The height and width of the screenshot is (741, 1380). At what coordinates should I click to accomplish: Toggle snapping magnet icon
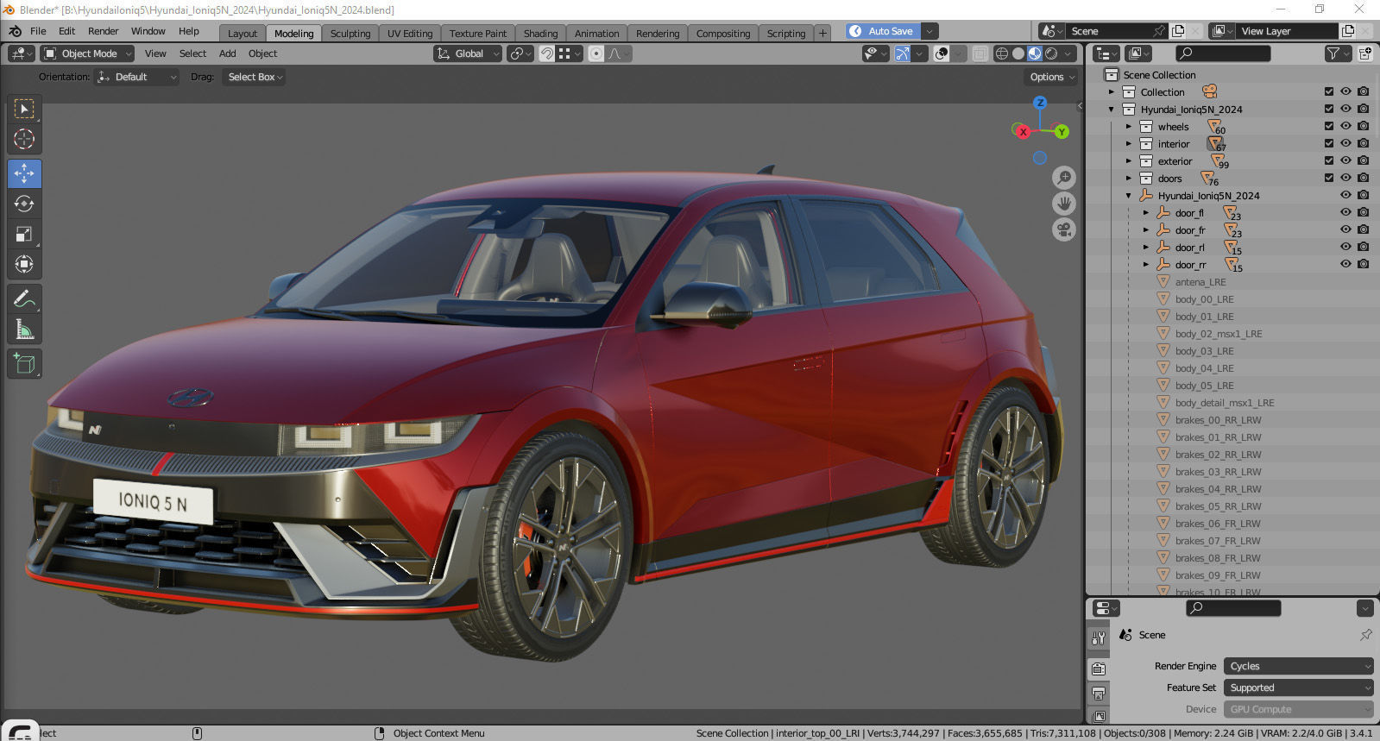546,53
